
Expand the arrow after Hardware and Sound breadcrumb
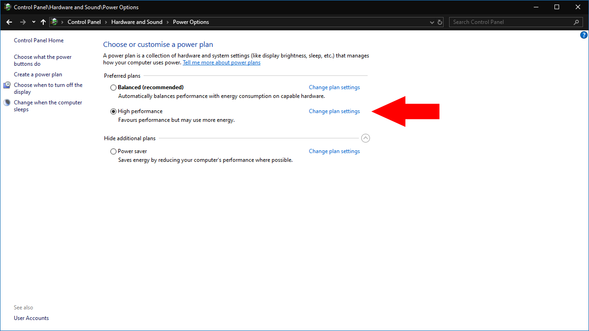pos(167,22)
